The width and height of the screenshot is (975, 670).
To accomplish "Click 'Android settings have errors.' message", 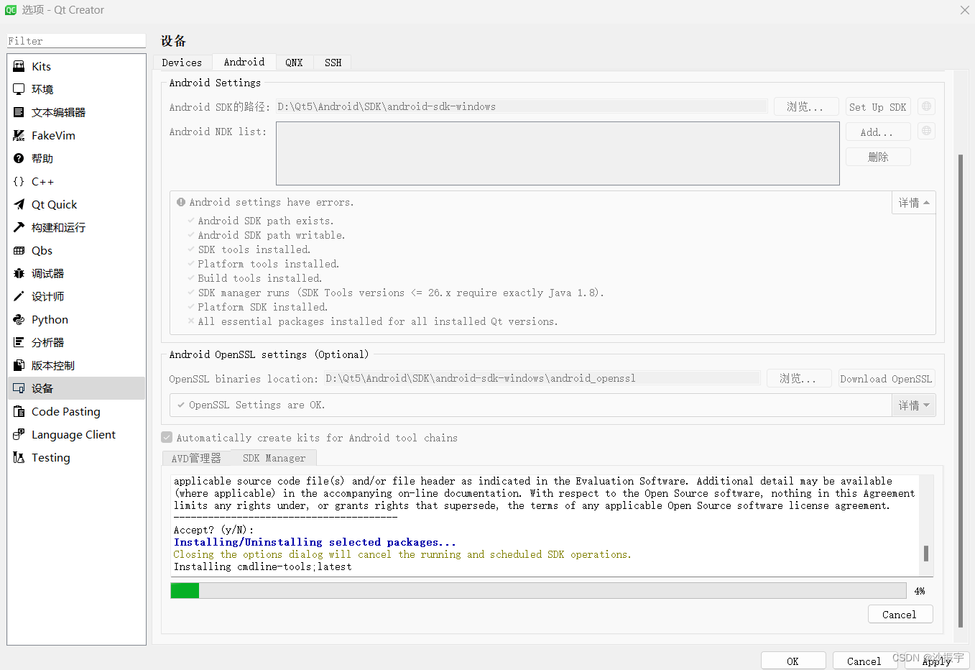I will [272, 202].
